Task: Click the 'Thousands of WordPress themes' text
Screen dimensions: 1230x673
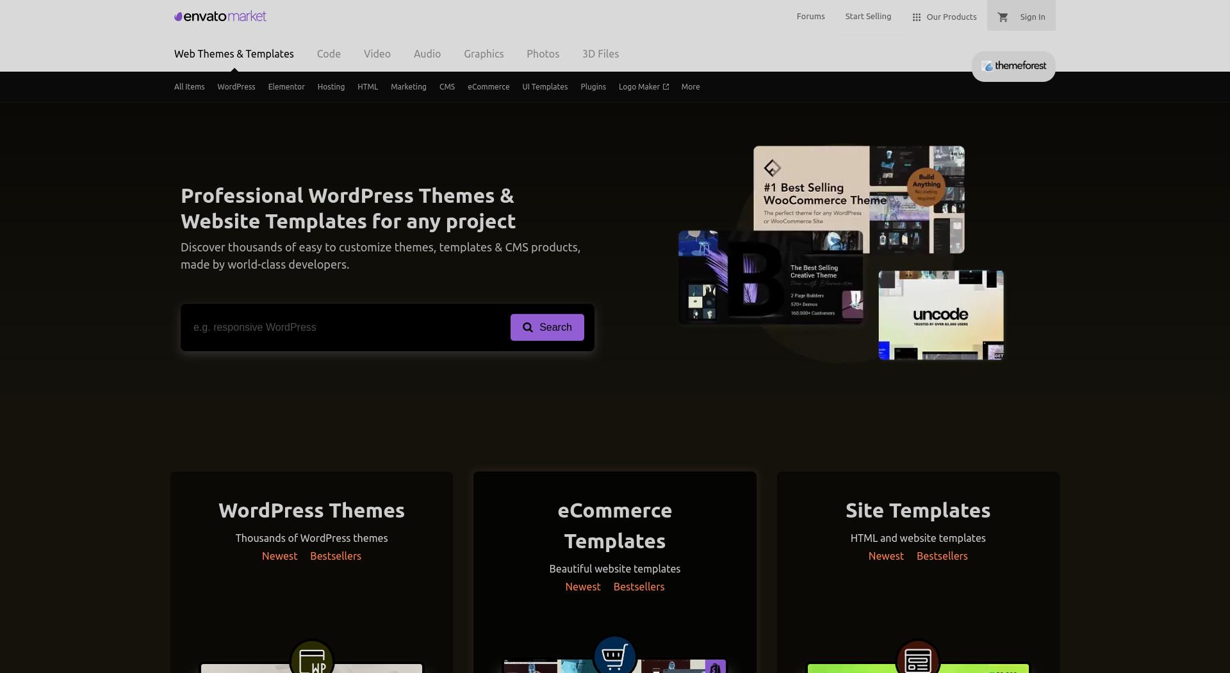Action: (311, 539)
